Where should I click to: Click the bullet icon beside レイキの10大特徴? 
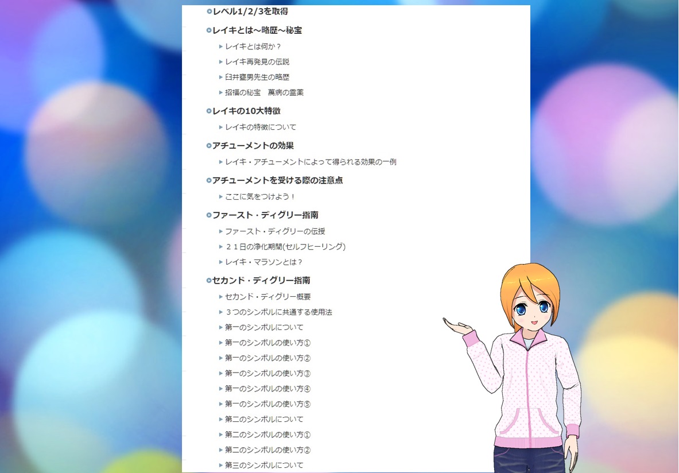click(x=209, y=111)
